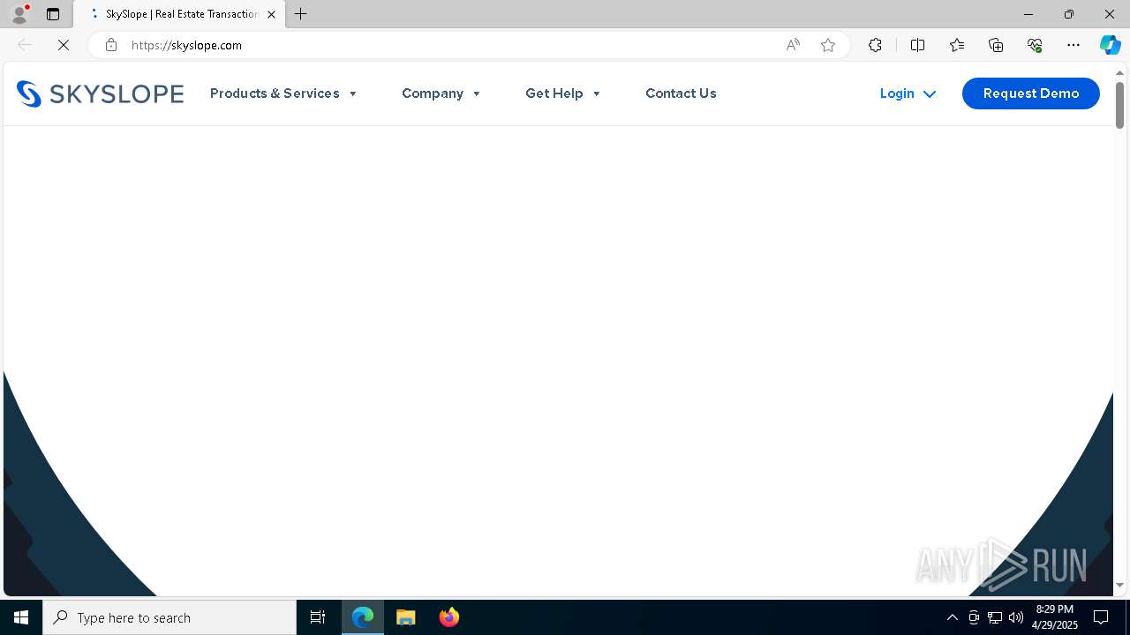The image size is (1130, 635).
Task: Activate Read aloud icon
Action: coord(793,45)
